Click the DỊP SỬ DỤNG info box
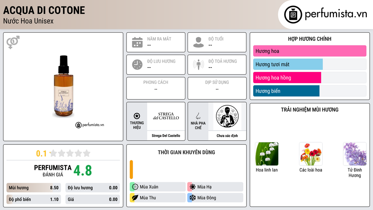The width and height of the screenshot is (373, 210). click(x=217, y=88)
